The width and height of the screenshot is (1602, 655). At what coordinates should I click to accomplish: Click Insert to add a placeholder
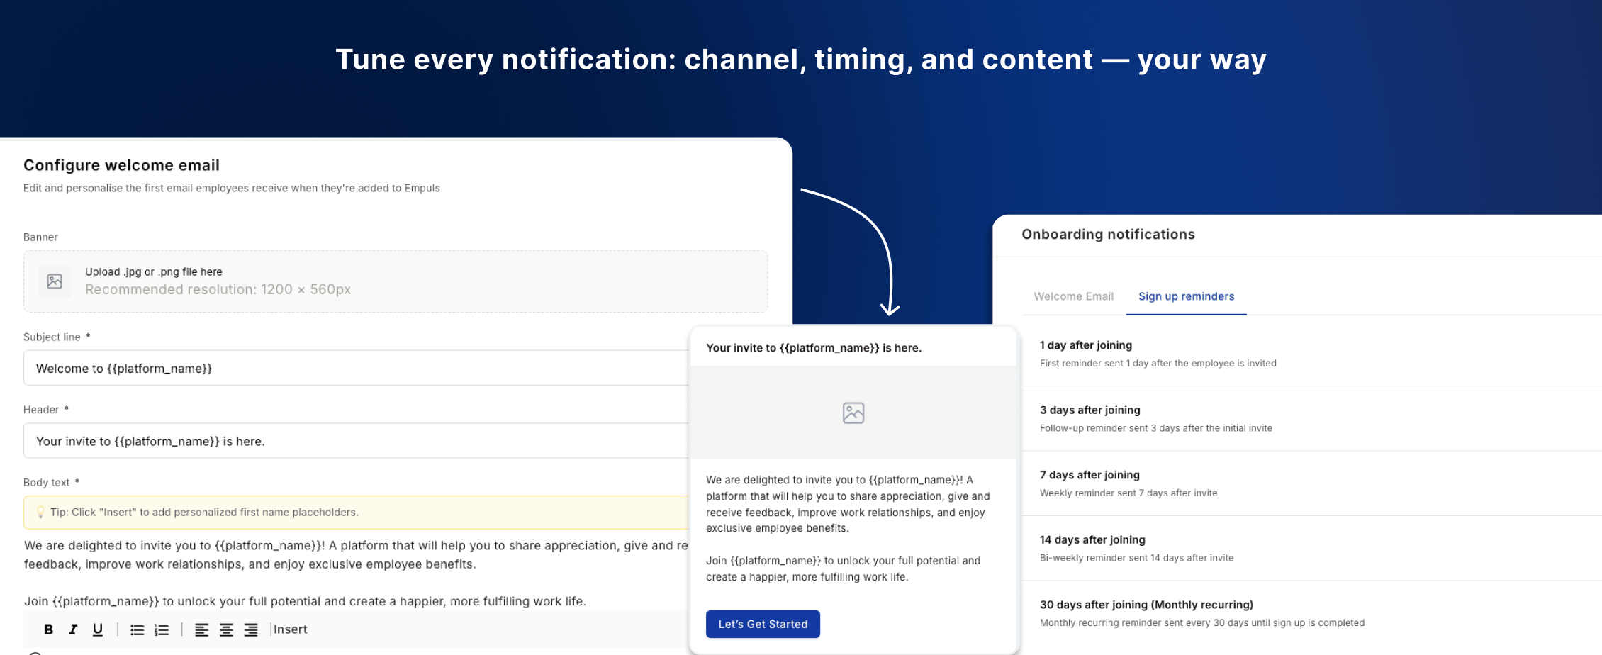291,629
